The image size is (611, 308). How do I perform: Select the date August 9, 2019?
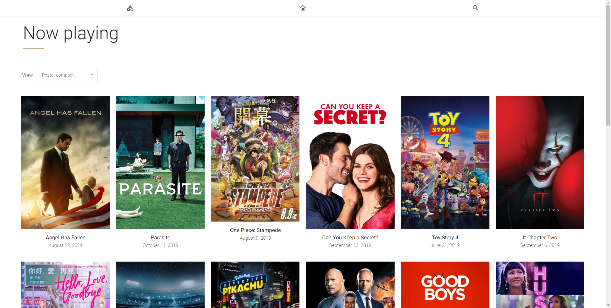(x=255, y=238)
